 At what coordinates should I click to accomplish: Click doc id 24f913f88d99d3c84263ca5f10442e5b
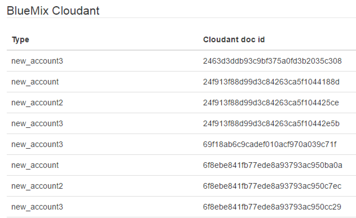tap(271, 123)
